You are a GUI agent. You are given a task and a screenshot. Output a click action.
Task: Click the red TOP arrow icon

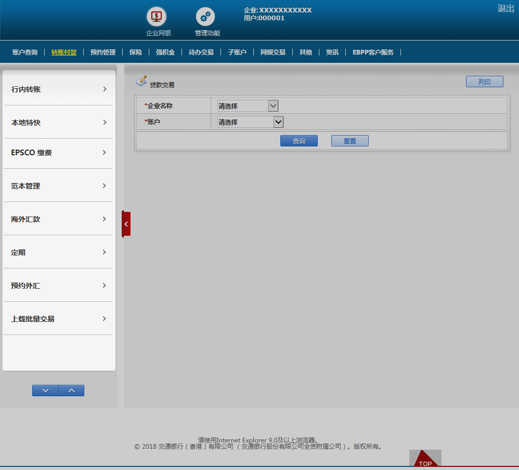pos(425,459)
